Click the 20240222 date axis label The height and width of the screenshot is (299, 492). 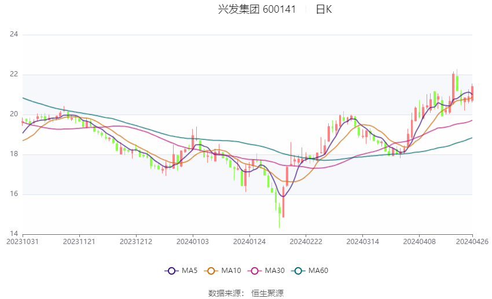[x=306, y=242]
